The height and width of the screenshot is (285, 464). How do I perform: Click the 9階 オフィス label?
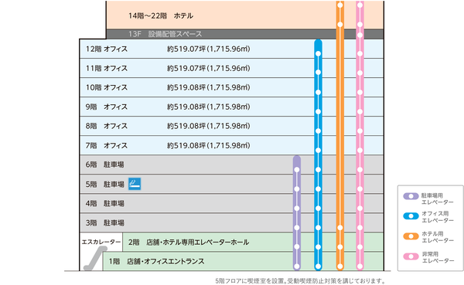[107, 107]
